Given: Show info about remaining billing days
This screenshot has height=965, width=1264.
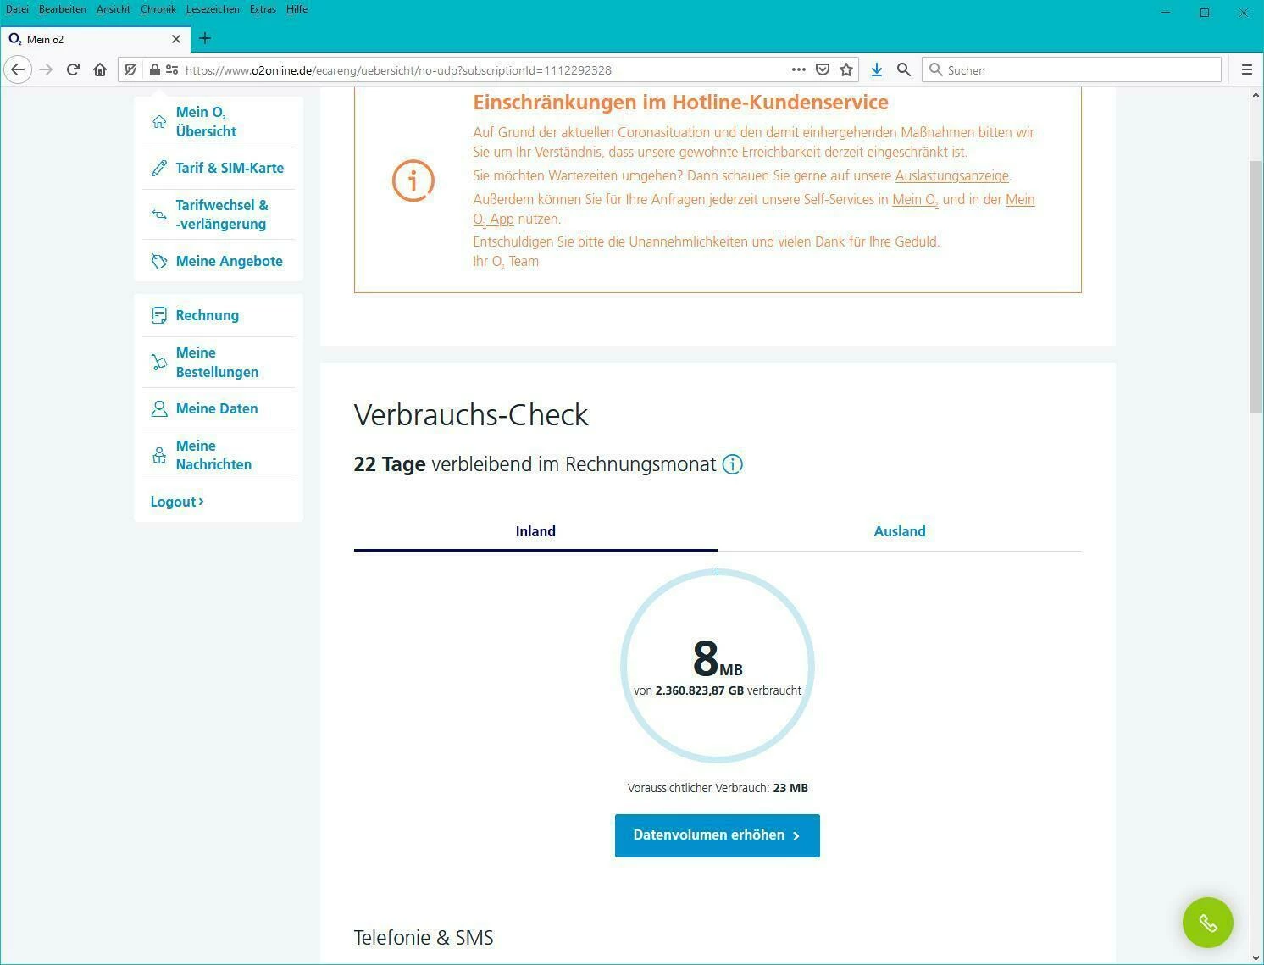Looking at the screenshot, I should tap(733, 464).
